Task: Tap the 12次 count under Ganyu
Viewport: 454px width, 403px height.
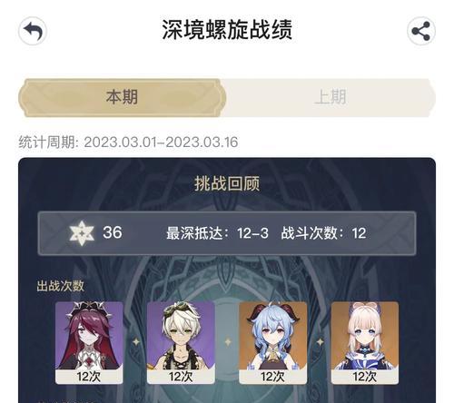Action: 273,377
